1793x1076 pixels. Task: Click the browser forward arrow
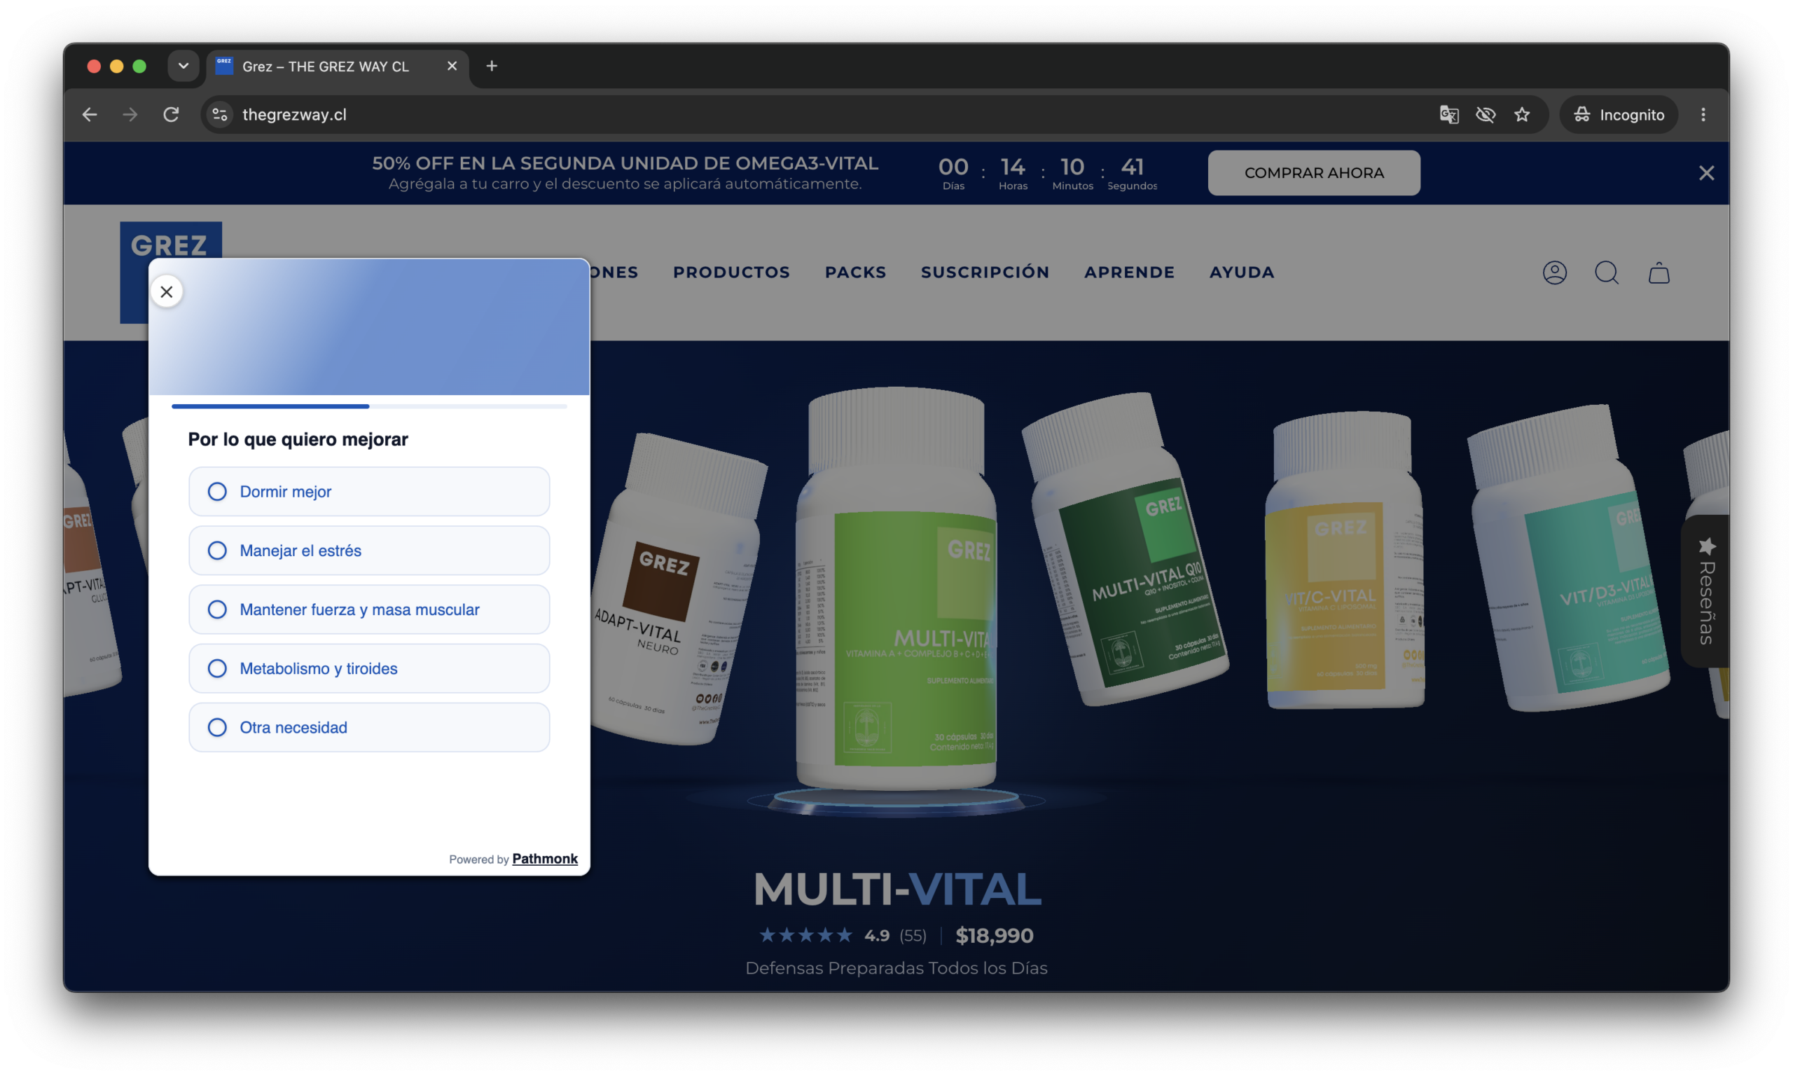pyautogui.click(x=130, y=115)
